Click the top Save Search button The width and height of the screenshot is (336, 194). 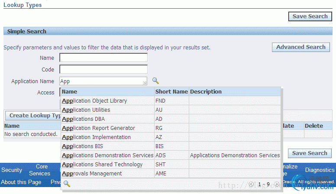point(310,16)
